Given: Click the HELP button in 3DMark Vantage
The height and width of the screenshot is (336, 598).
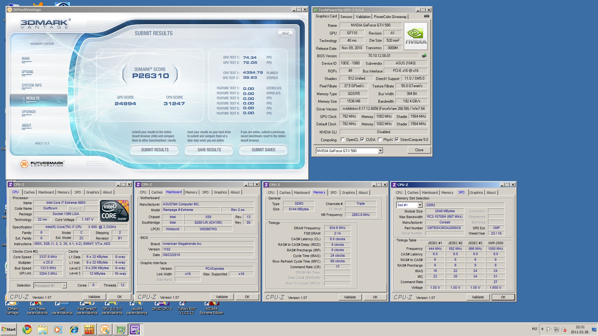Looking at the screenshot, I should (x=285, y=33).
